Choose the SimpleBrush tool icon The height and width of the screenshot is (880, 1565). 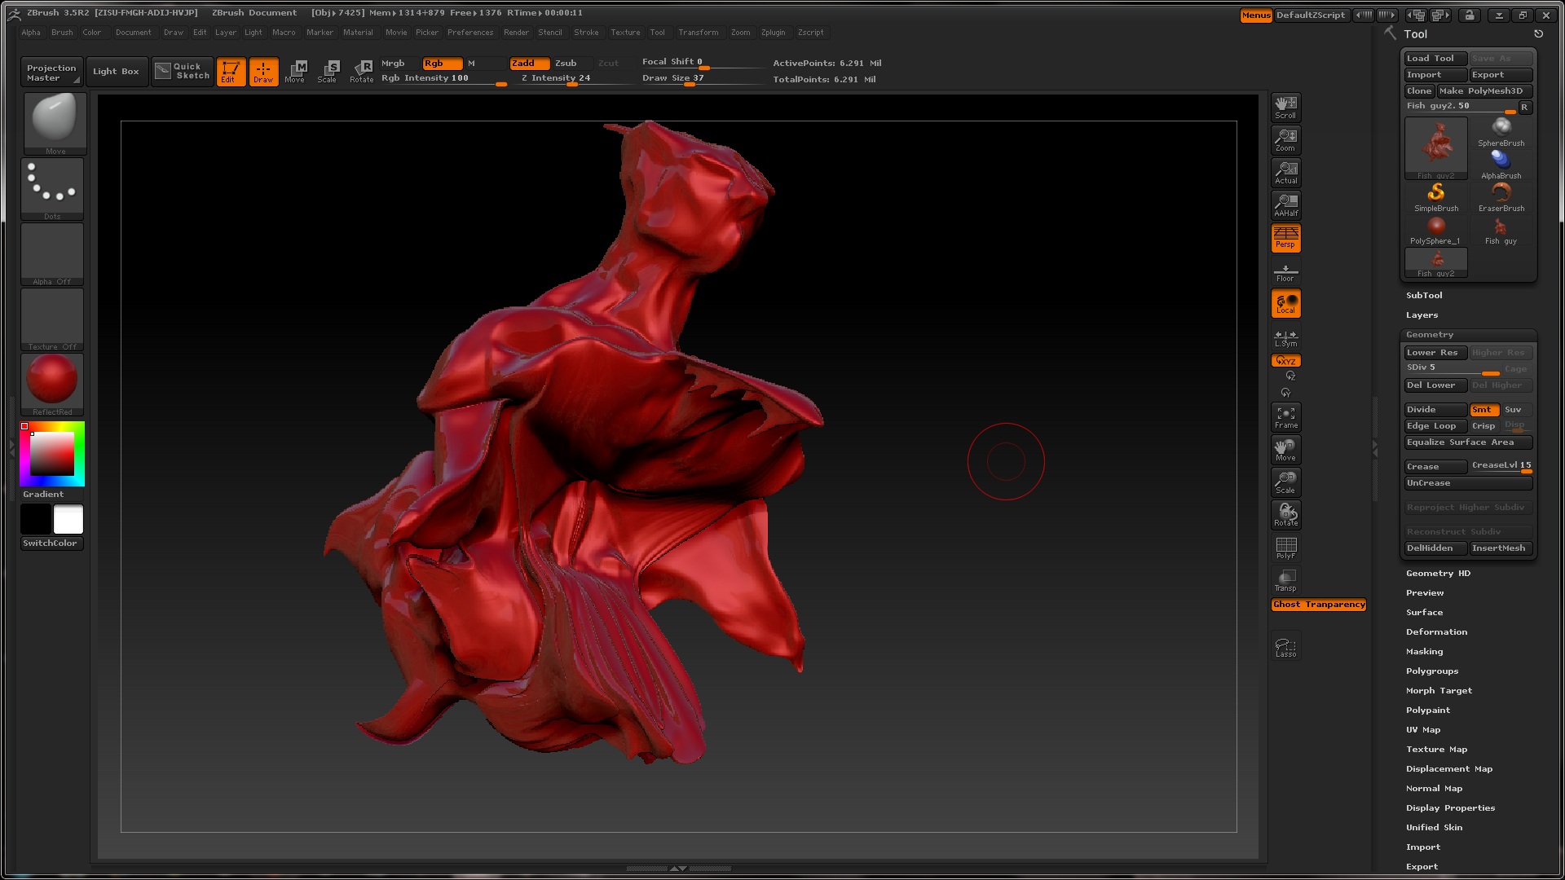(1435, 196)
